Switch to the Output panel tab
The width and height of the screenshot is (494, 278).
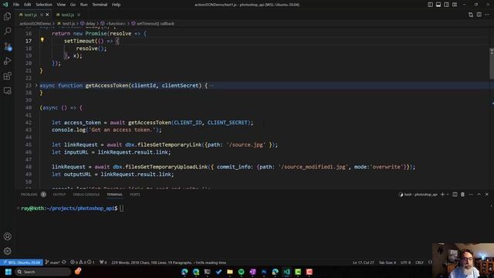59,195
